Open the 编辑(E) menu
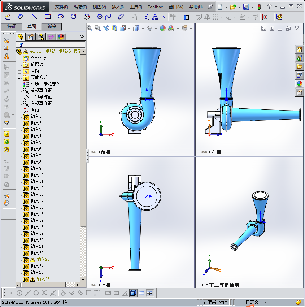Image resolution: width=305 pixels, height=307 pixels. tap(80, 7)
